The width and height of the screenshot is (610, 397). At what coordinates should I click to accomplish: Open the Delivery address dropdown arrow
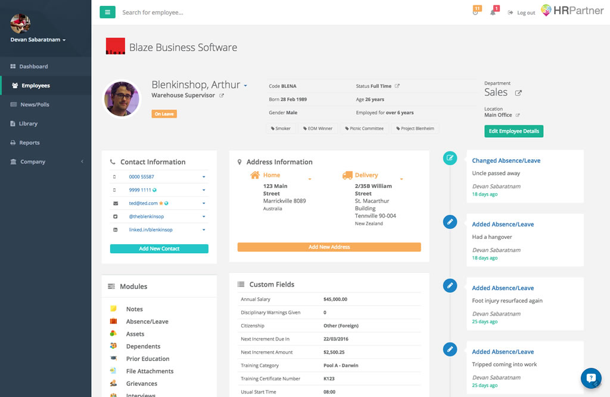[402, 179]
